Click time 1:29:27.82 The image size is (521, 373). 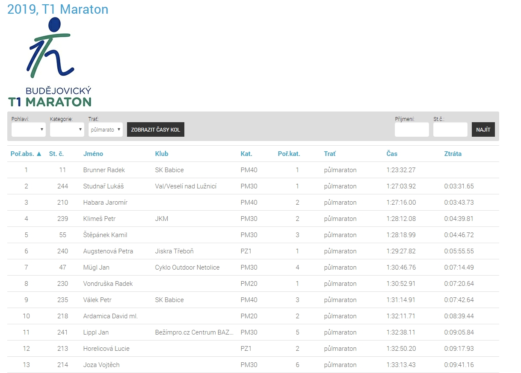point(401,251)
